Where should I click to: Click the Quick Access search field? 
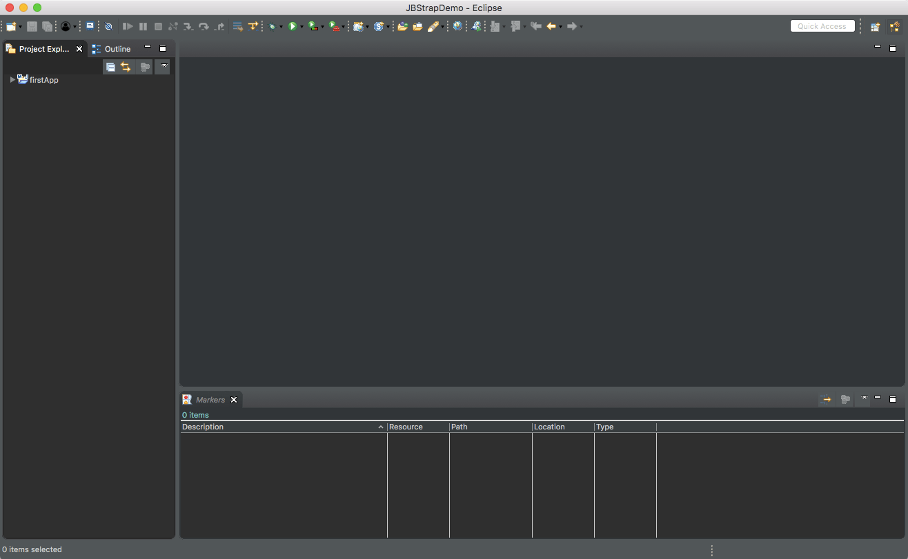click(x=822, y=26)
